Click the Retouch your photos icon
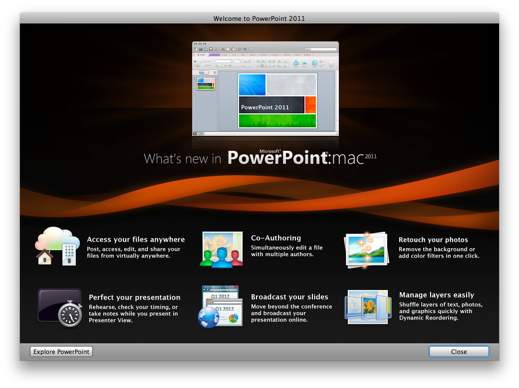The width and height of the screenshot is (519, 388). pos(366,250)
